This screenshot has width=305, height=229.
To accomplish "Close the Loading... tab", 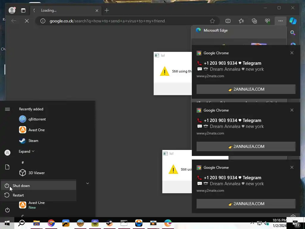I will 97,10.
